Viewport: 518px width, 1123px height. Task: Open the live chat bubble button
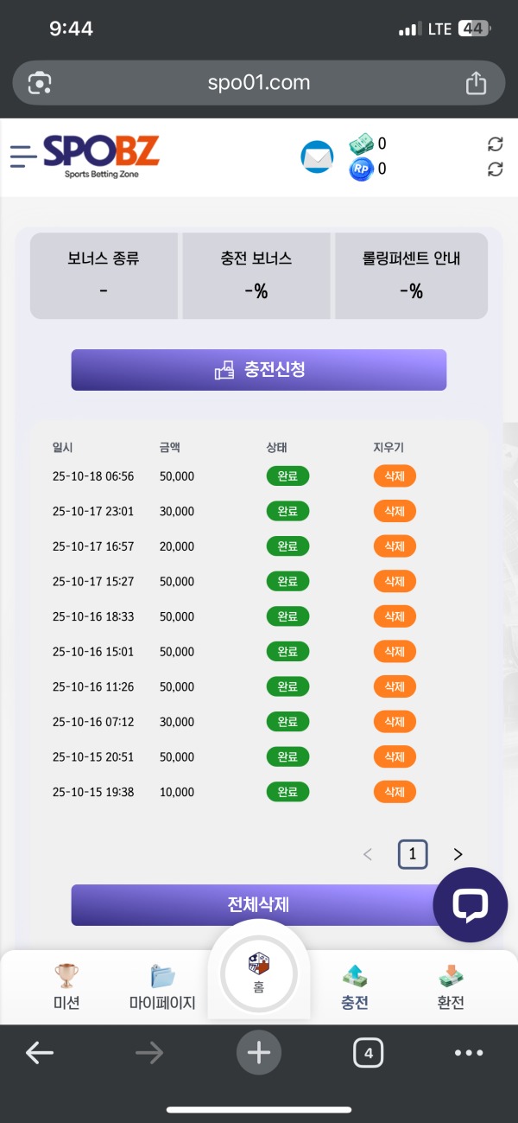pos(471,905)
